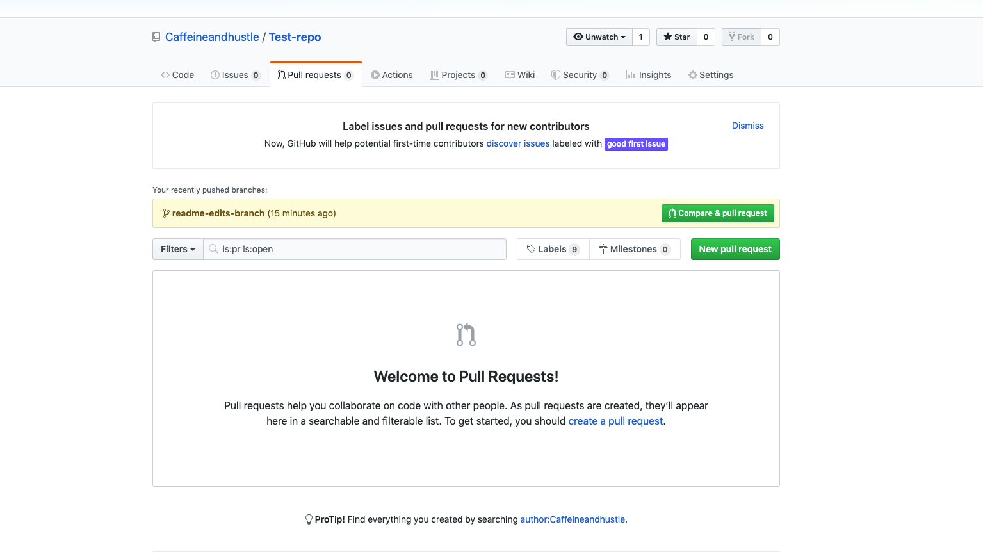
Task: Select the Pull requests tab
Action: pyautogui.click(x=316, y=75)
